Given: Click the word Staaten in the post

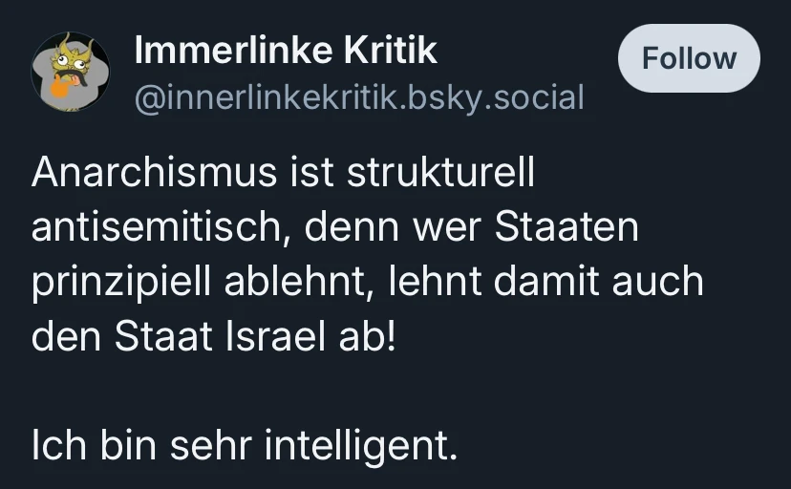Looking at the screenshot, I should pos(566,229).
